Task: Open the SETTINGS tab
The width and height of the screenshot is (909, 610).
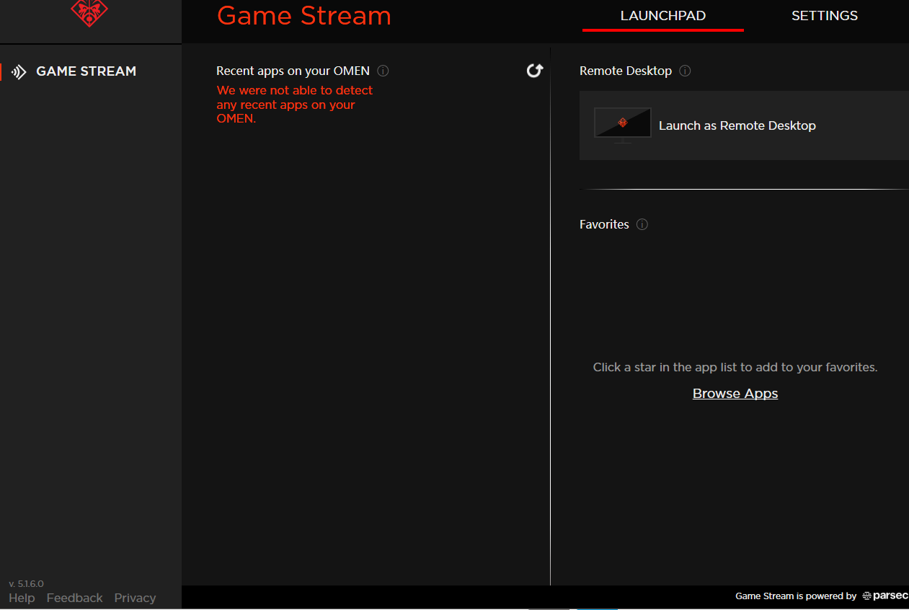Action: tap(825, 16)
